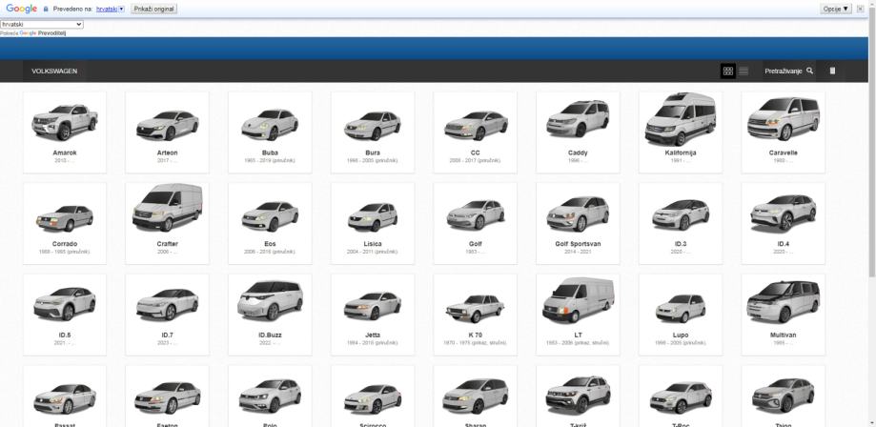The width and height of the screenshot is (876, 427).
Task: Open the ID.7 model card
Action: pyautogui.click(x=167, y=315)
